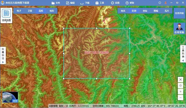Select the 地形 terrain map tab
The height and width of the screenshot is (108, 186).
(52, 11)
